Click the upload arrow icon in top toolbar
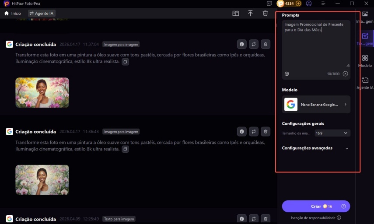Viewport: 374px width, 224px height. (250, 14)
